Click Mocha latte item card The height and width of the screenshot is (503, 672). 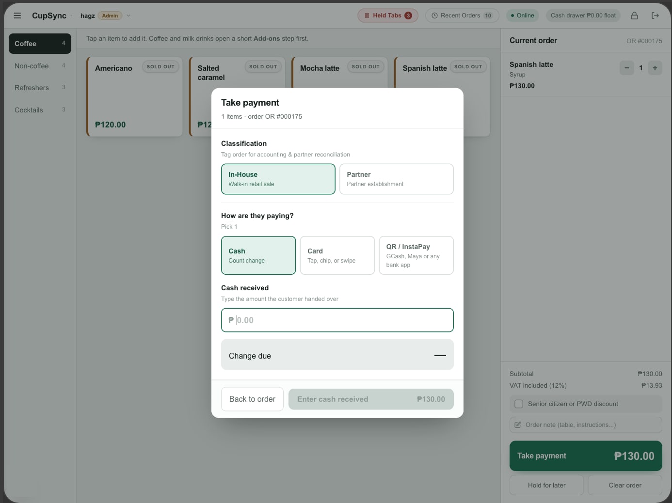[x=339, y=72]
